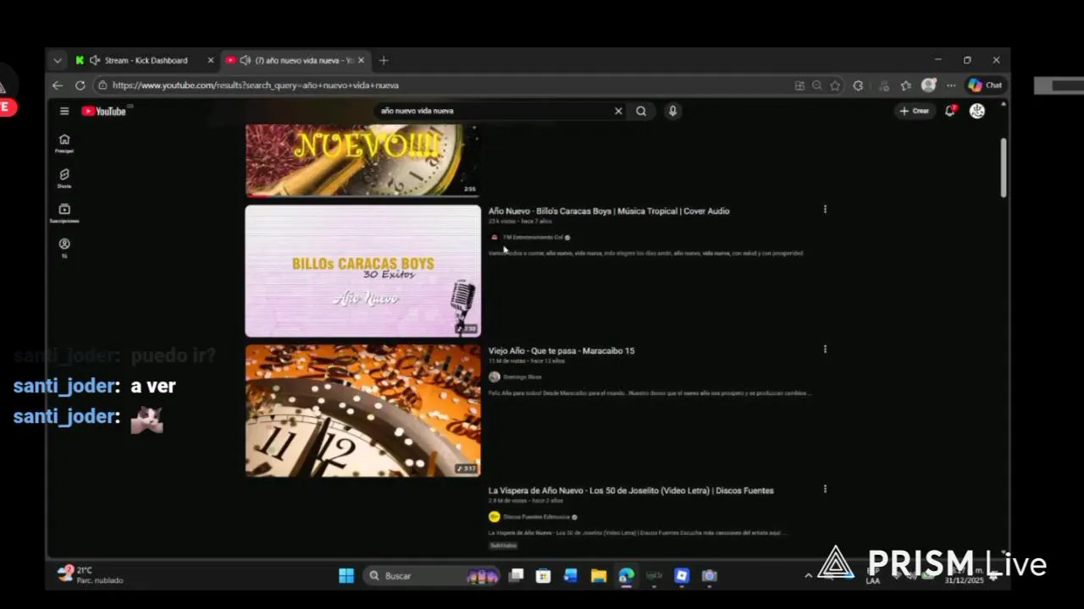Viewport: 1084px width, 609px height.
Task: Open the Tú profile sidebar item
Action: pyautogui.click(x=64, y=248)
